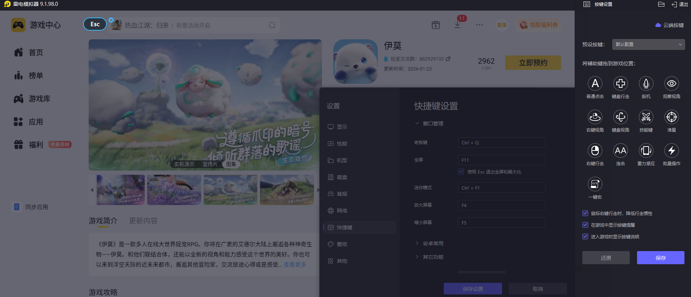This screenshot has width=691, height=297.
Task: Choose the 右键行走 right-click walk icon
Action: (595, 151)
